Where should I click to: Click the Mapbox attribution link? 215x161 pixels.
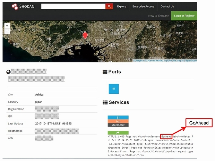(x=140, y=61)
